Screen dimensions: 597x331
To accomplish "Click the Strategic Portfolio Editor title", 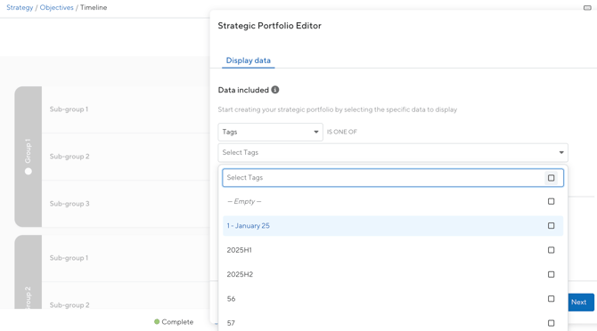I will point(270,26).
